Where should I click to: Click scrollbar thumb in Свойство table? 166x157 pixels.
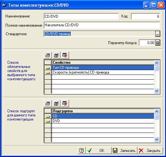coord(157,68)
